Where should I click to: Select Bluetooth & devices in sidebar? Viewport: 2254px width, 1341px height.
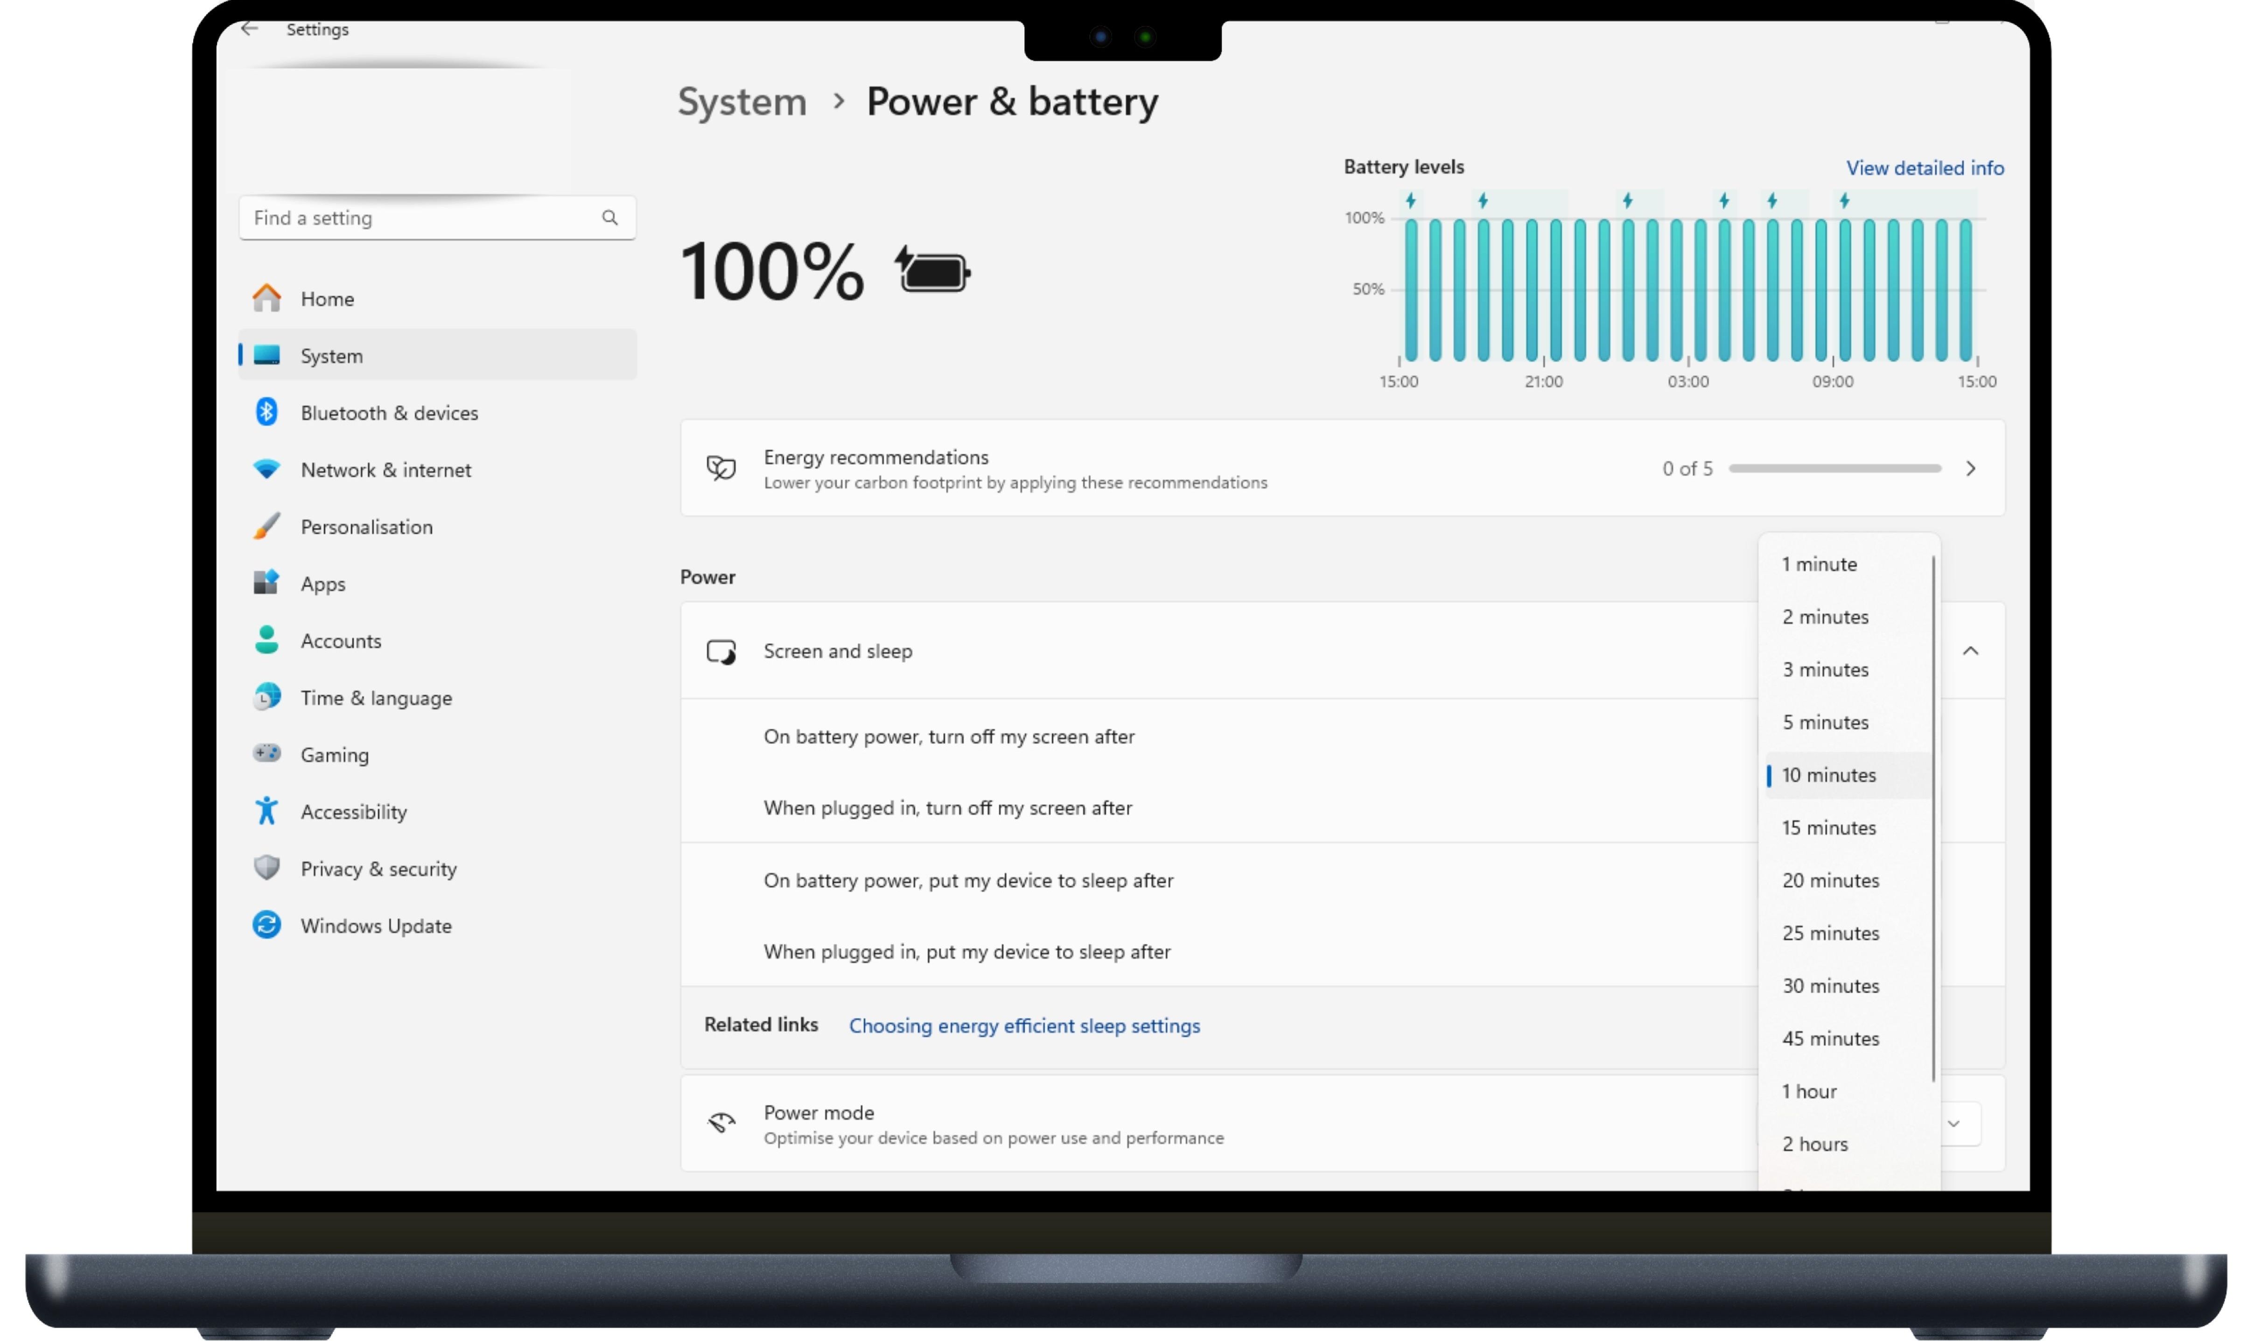coord(437,412)
